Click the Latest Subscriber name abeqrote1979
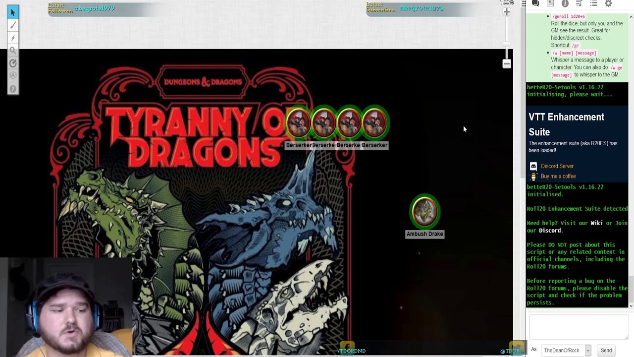Image resolution: width=634 pixels, height=357 pixels. [422, 8]
